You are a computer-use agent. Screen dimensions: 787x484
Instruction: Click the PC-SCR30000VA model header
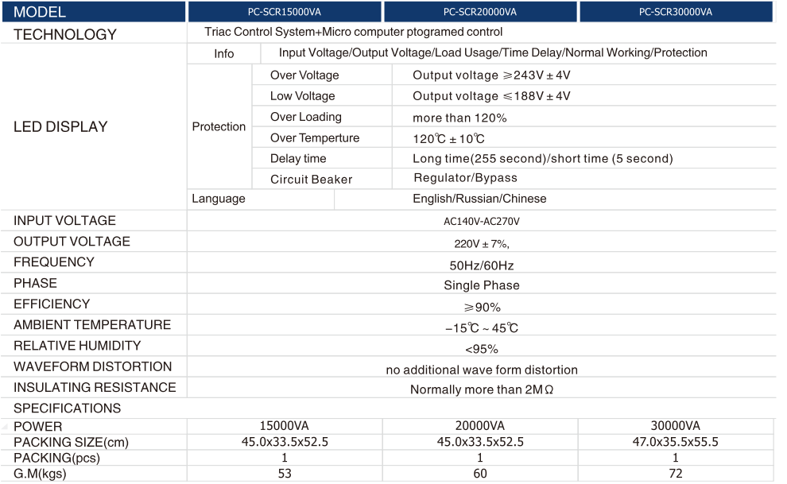pyautogui.click(x=676, y=12)
